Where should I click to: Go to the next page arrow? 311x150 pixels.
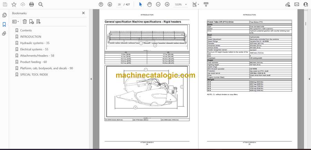pyautogui.click(x=110, y=4)
